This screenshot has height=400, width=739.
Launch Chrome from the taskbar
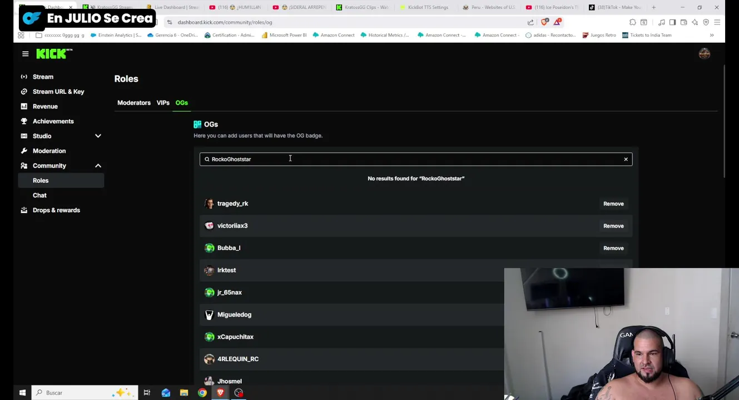pos(202,393)
